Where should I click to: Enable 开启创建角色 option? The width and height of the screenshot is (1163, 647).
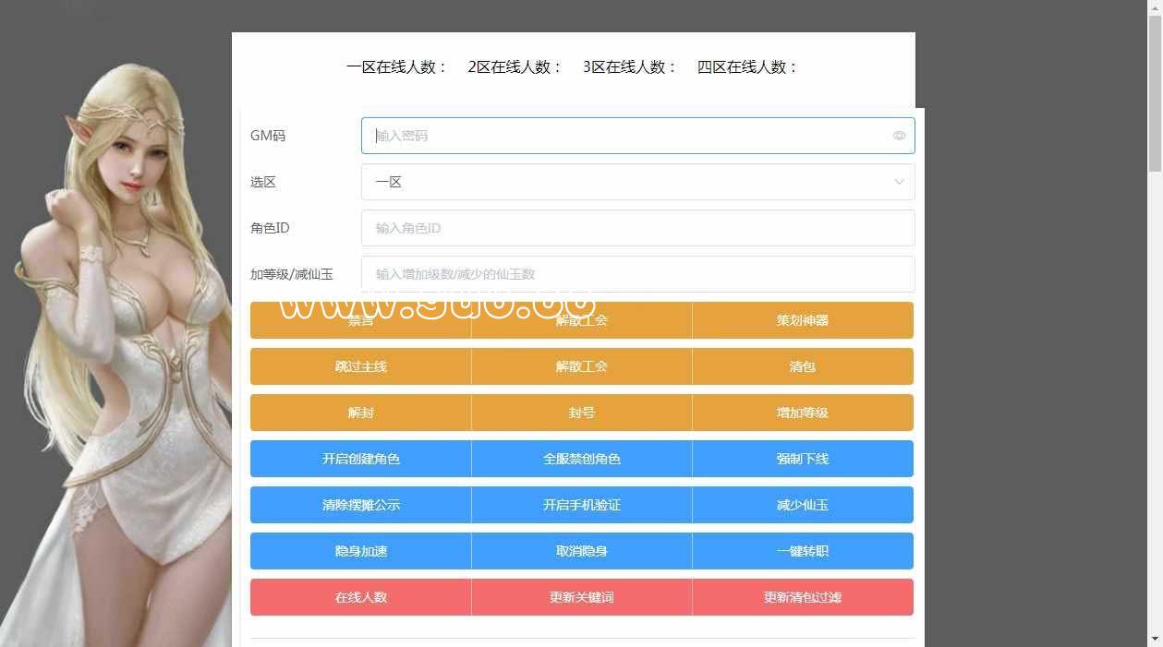click(360, 459)
